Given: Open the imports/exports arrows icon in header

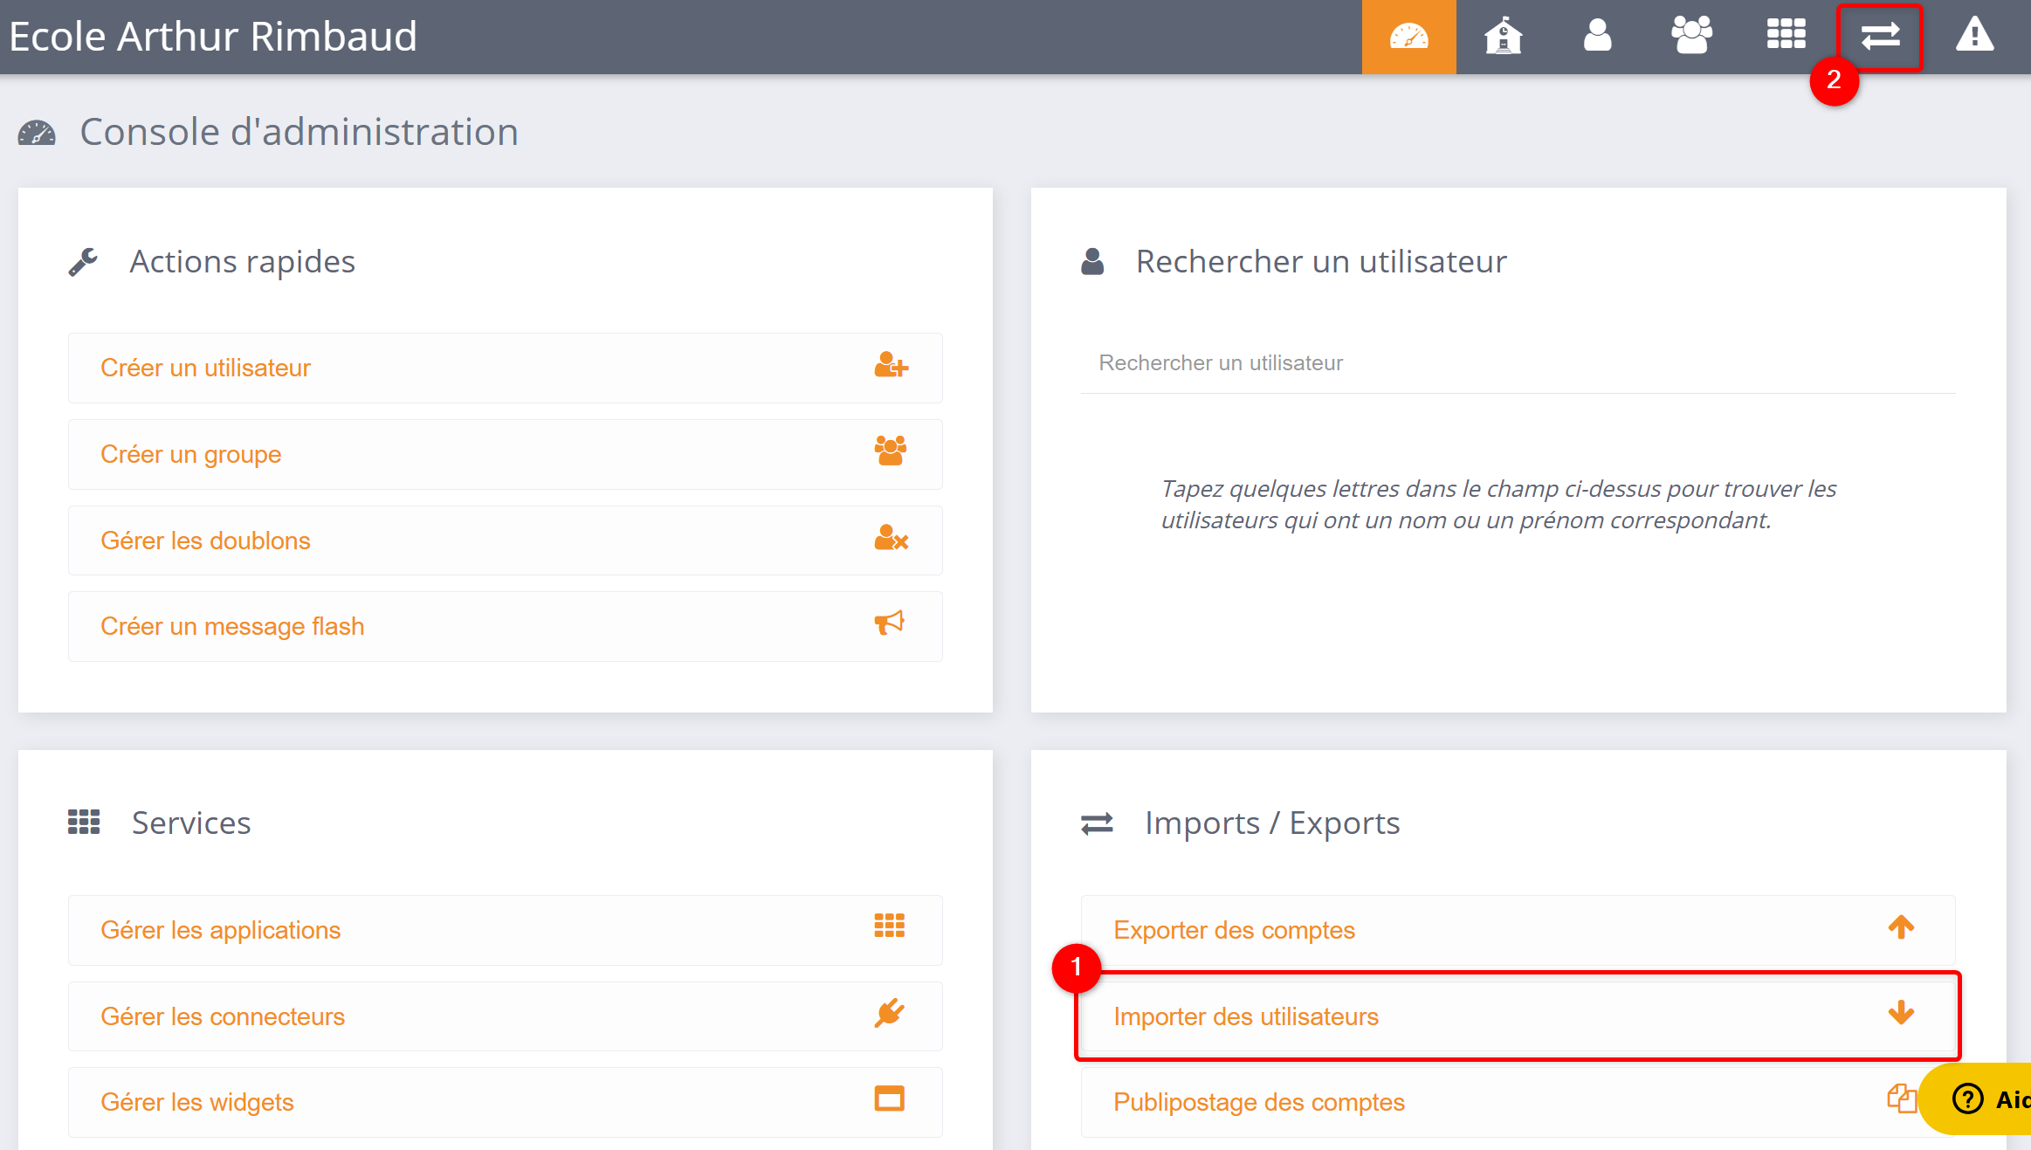Looking at the screenshot, I should pos(1880,37).
